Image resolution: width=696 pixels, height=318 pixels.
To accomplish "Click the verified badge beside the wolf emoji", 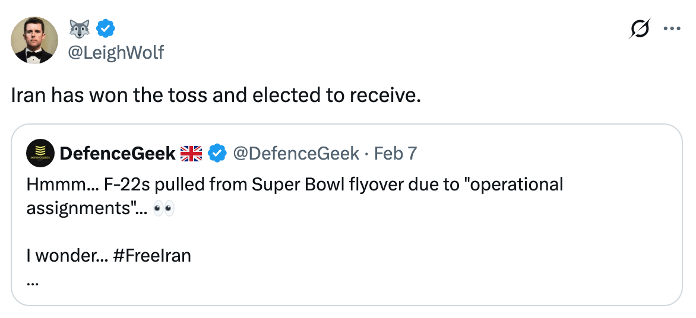I will tap(105, 28).
